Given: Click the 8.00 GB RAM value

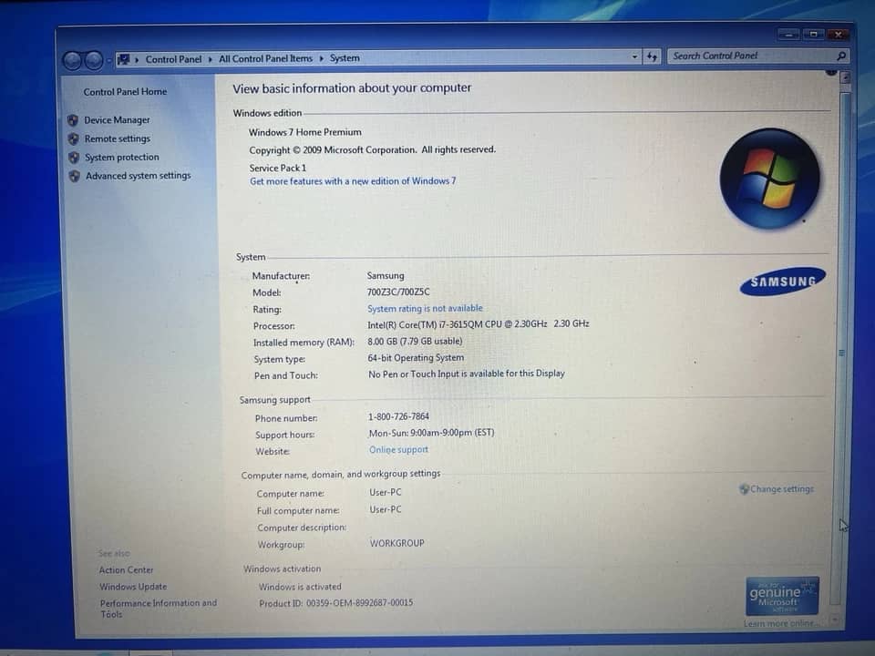Looking at the screenshot, I should 415,341.
